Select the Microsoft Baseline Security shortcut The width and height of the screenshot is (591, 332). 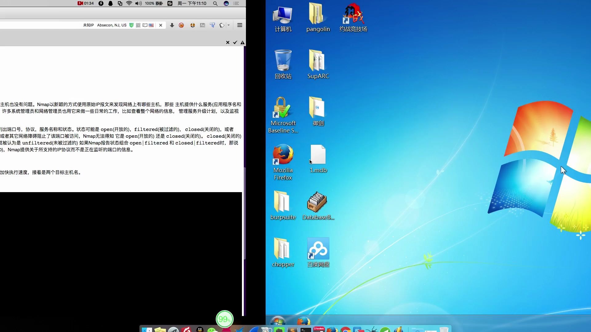[x=283, y=115]
